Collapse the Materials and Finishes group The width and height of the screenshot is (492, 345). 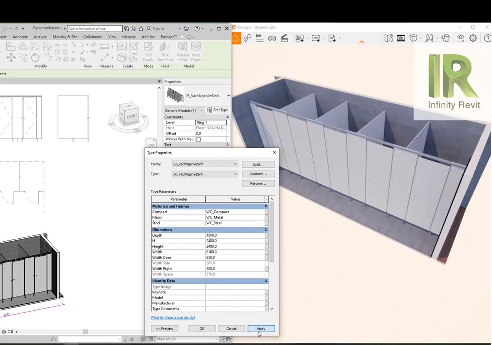(x=266, y=206)
